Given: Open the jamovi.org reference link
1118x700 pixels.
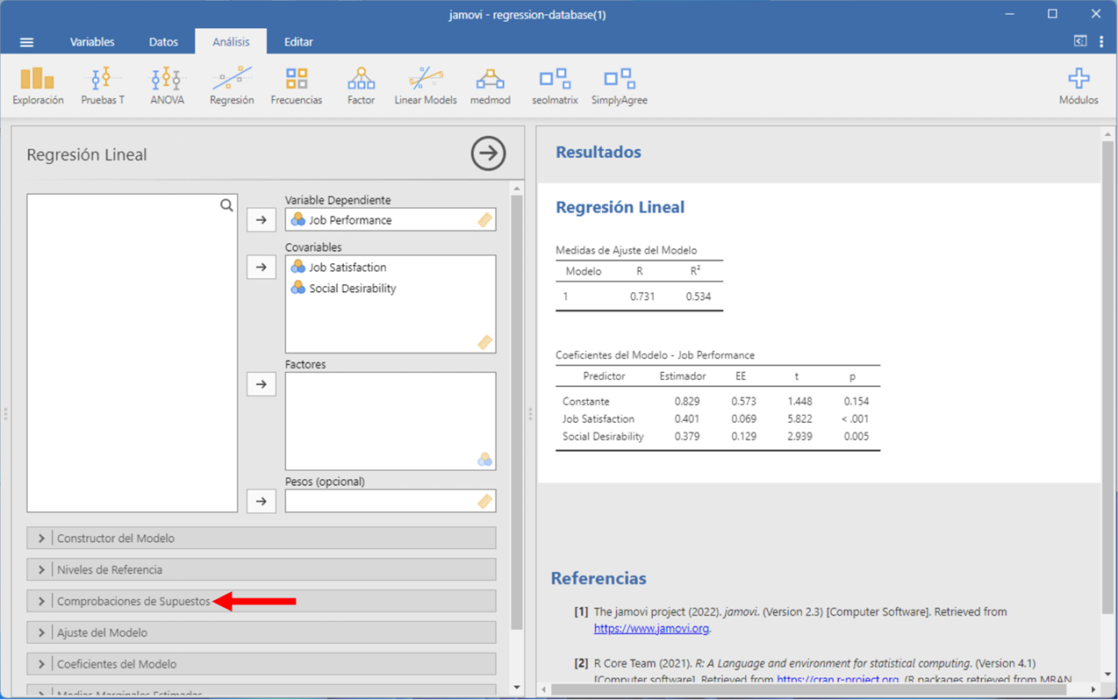Looking at the screenshot, I should click(x=650, y=629).
